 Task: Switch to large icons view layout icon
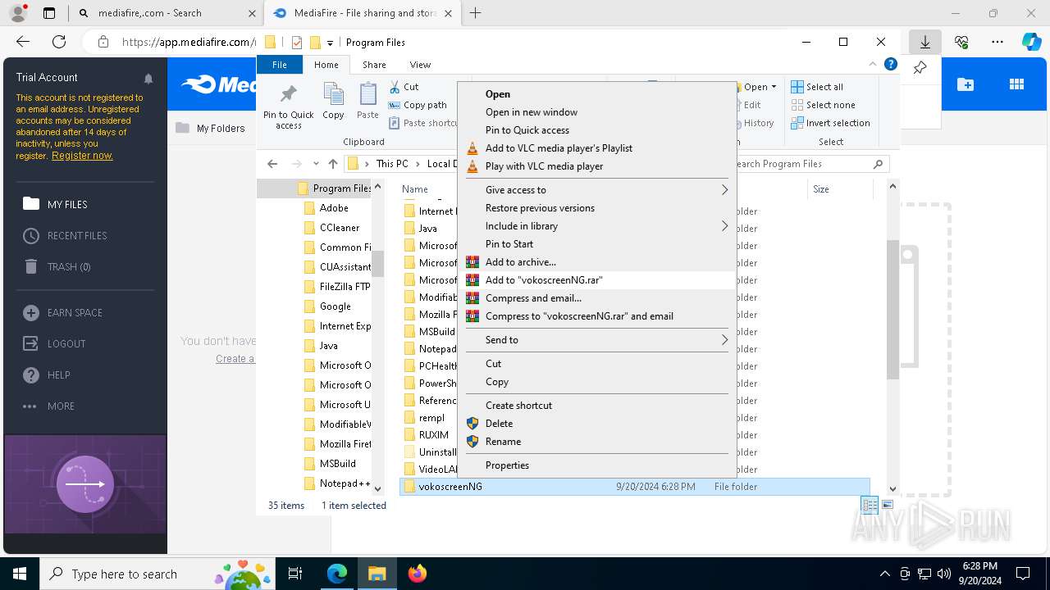[887, 505]
